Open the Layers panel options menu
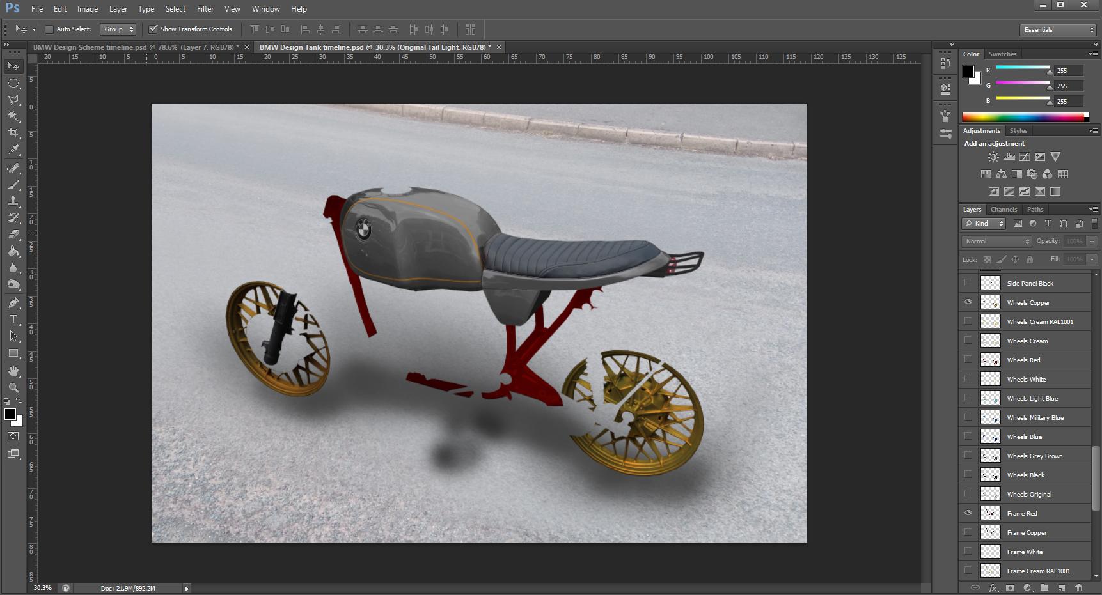 point(1093,209)
